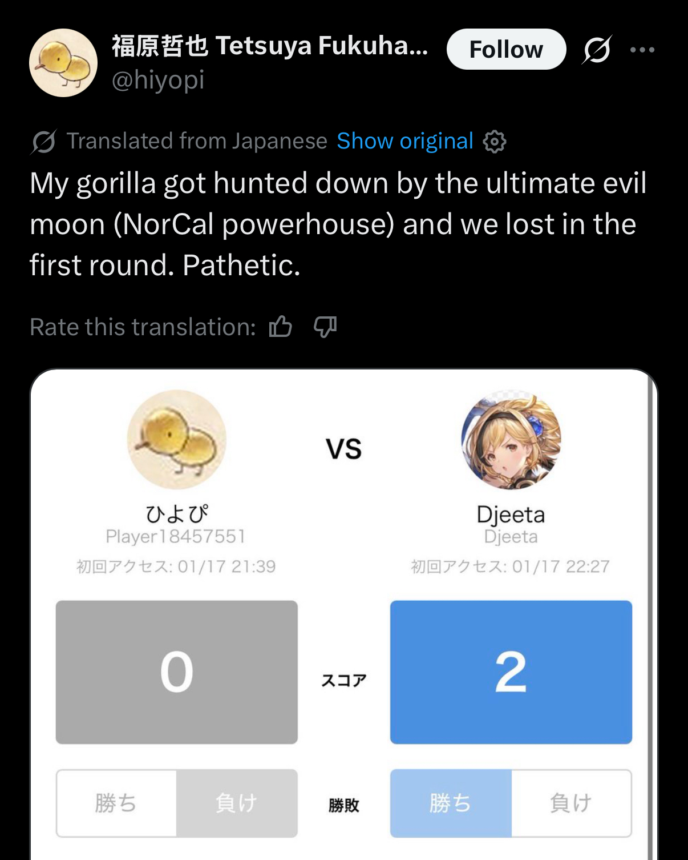
Task: Rate translation with thumbs down
Action: [325, 327]
